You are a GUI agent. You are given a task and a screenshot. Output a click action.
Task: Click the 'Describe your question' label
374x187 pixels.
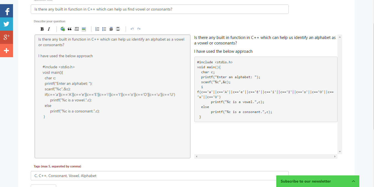point(50,21)
